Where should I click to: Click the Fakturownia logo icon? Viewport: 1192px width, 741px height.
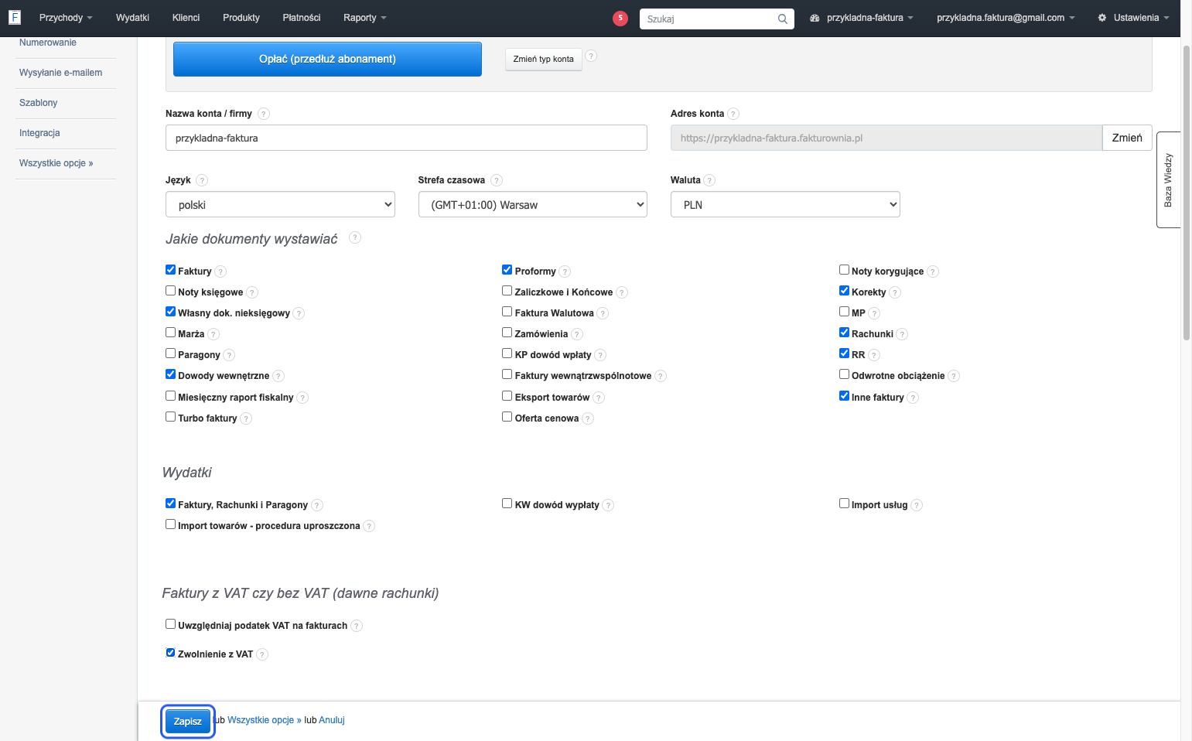click(15, 17)
